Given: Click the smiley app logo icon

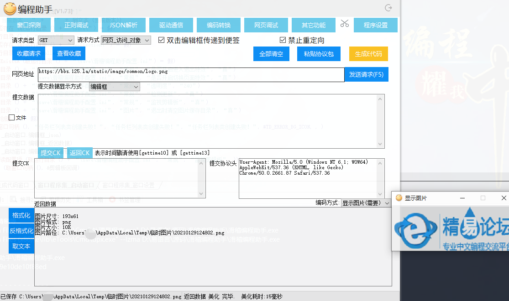Looking at the screenshot, I should tap(10, 8).
